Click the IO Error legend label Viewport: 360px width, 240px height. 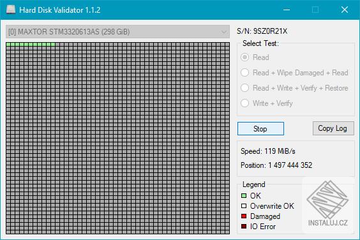coord(263,227)
